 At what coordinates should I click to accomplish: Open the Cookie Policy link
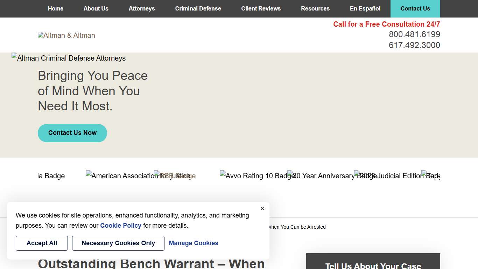120,225
